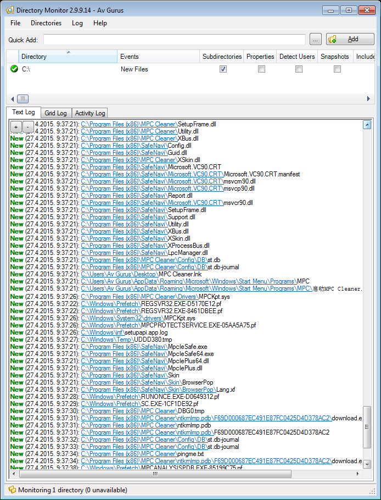Enable the Detect Users checkbox
This screenshot has width=381, height=500.
[299, 69]
